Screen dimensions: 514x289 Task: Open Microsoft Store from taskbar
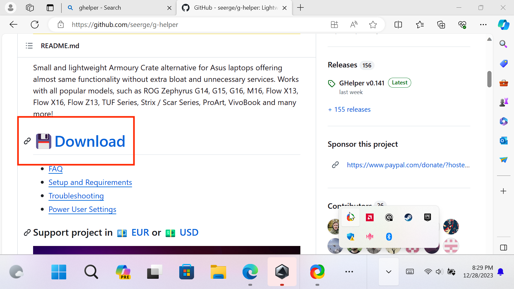(187, 272)
